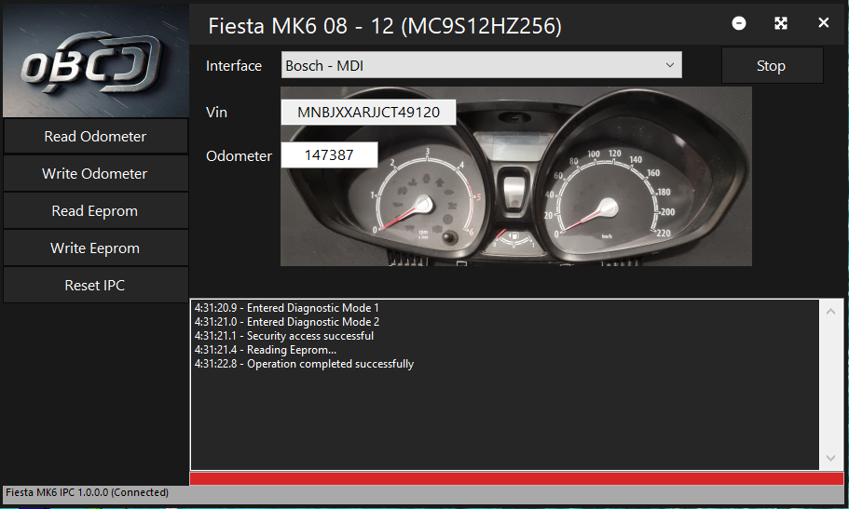Select the Bosch - MDI interface combo box
The height and width of the screenshot is (509, 849).
[482, 65]
